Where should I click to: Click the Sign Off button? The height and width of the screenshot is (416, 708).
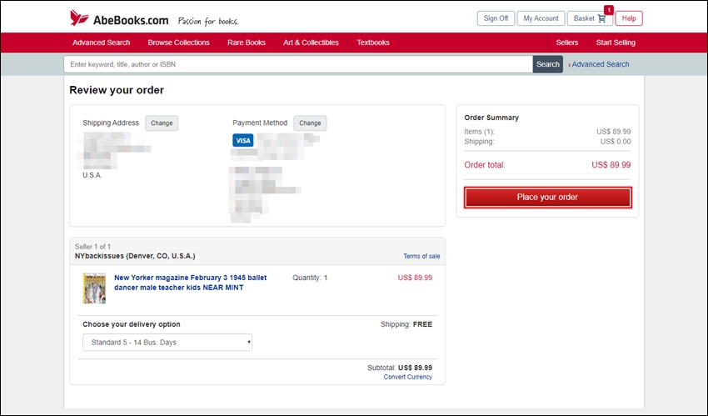click(x=496, y=18)
